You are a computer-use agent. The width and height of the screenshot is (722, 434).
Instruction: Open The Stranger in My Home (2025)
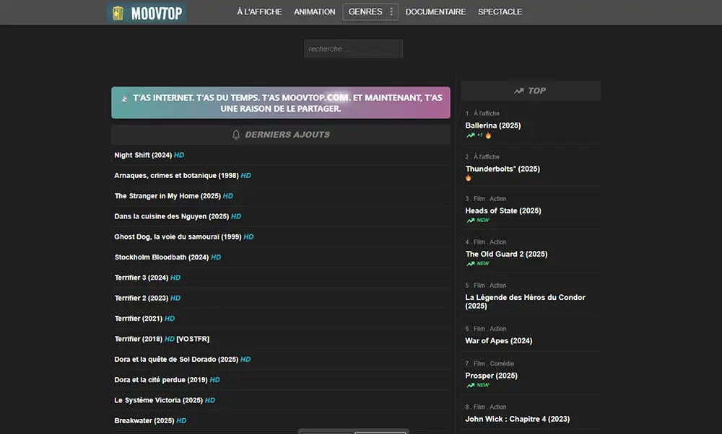pos(168,196)
